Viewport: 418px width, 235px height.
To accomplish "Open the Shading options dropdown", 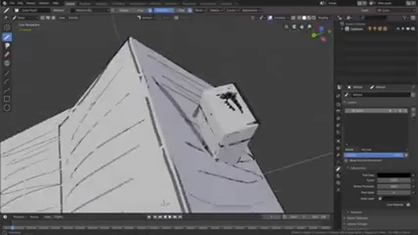I will 324,18.
